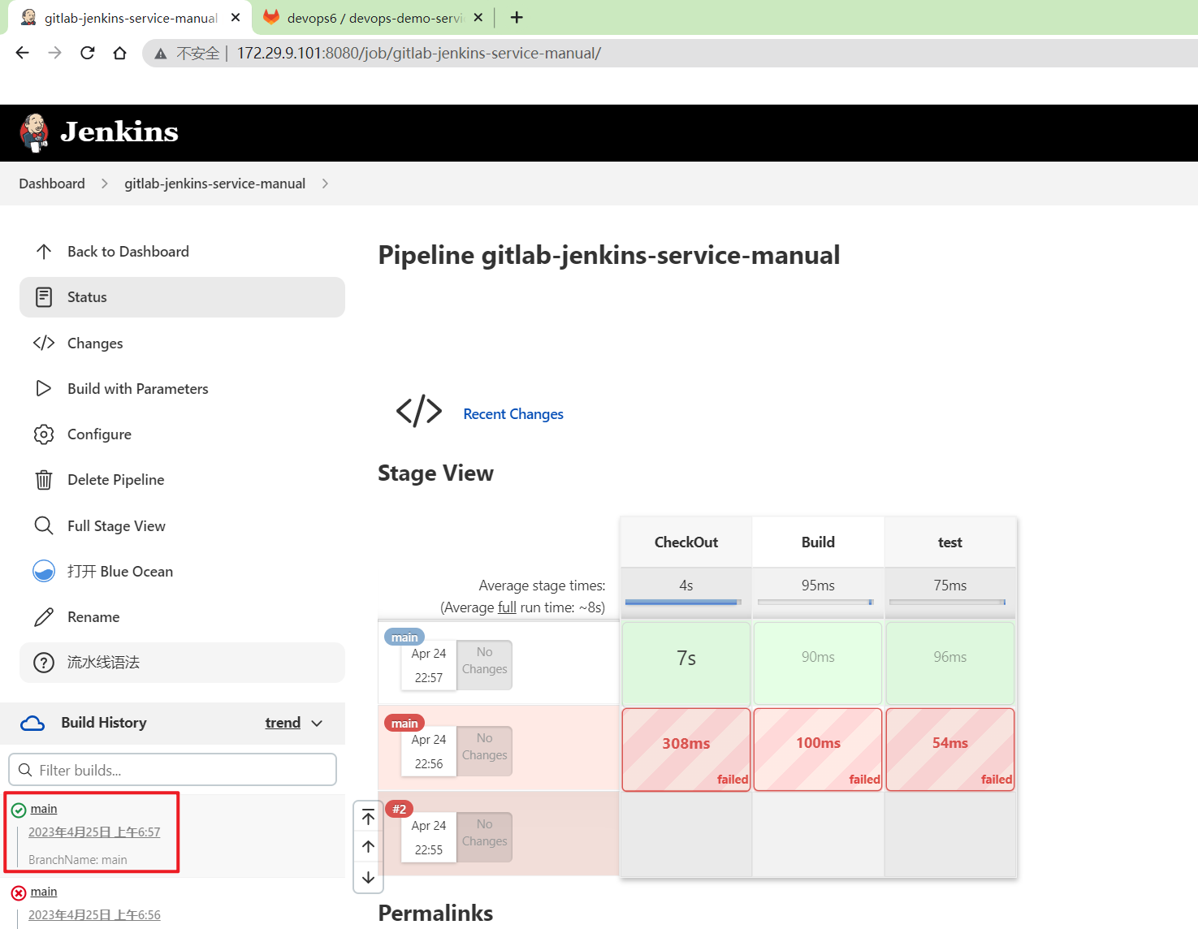Screen dimensions: 1198x929
Task: Click the test average time progress bar
Action: click(948, 603)
